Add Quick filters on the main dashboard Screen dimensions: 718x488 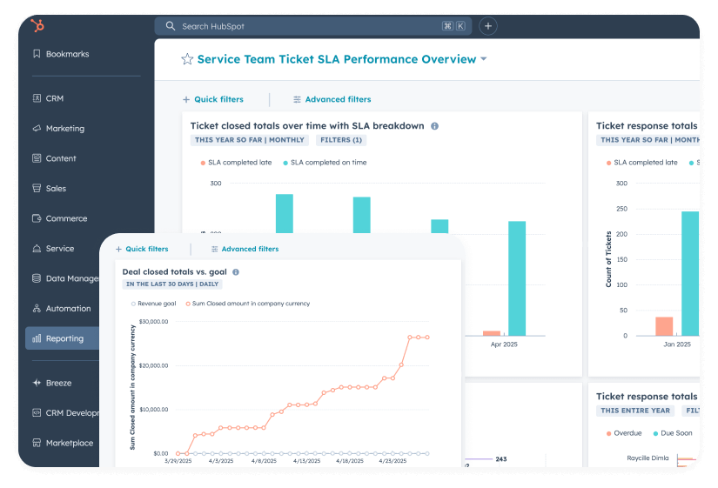tap(213, 99)
